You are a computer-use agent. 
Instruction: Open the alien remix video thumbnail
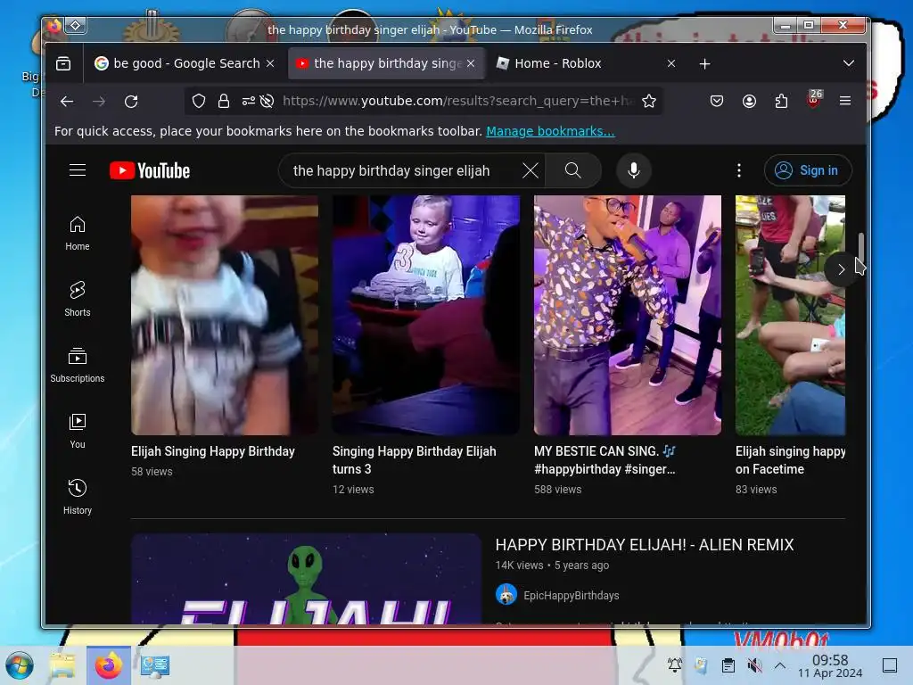click(307, 579)
